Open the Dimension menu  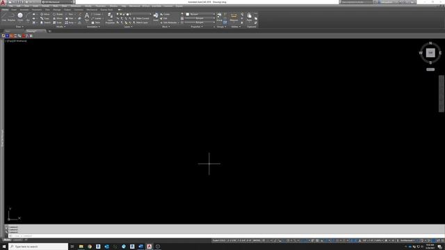click(76, 6)
